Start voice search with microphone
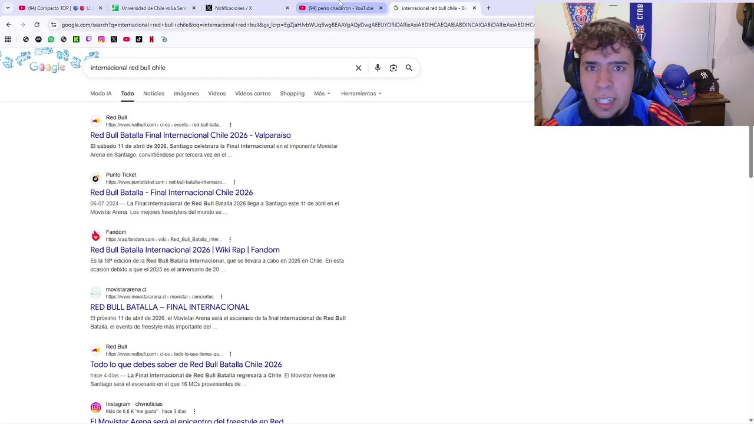The height and width of the screenshot is (424, 754). (378, 68)
